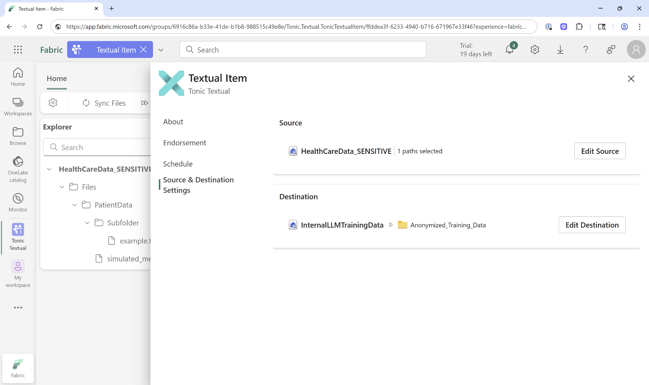The image size is (649, 385).
Task: Open the Textual Item tab dropdown chevron
Action: click(161, 50)
